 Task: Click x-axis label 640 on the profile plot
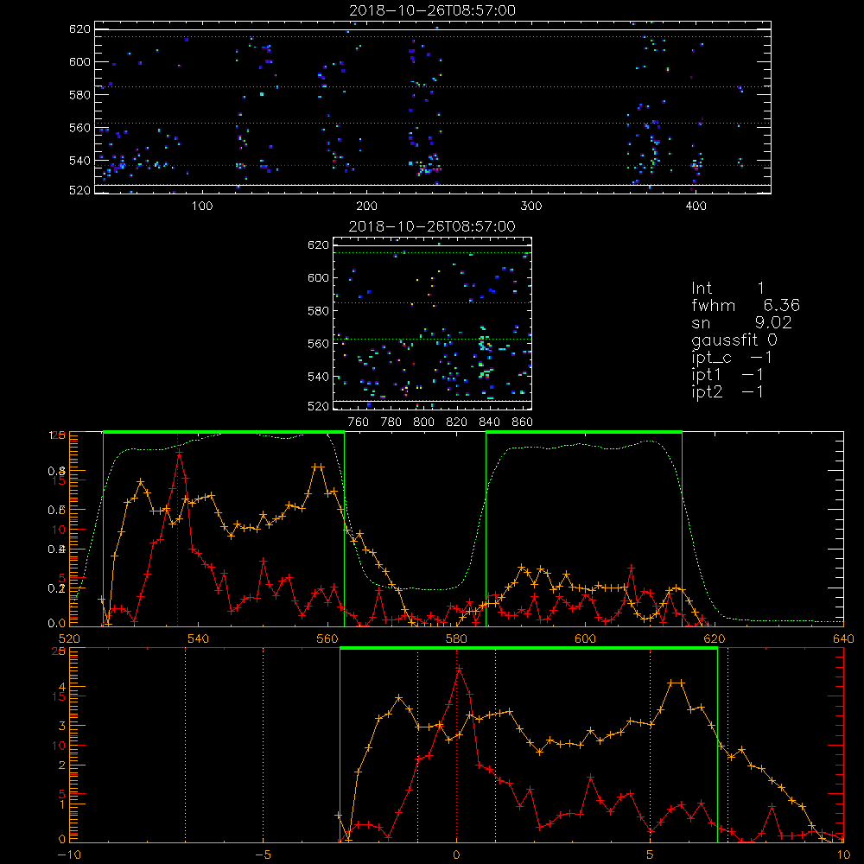[x=843, y=639]
